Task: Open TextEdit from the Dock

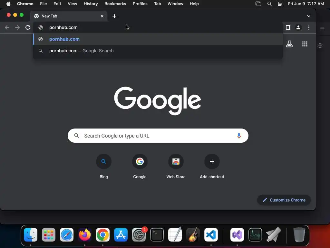Action: pos(175,235)
